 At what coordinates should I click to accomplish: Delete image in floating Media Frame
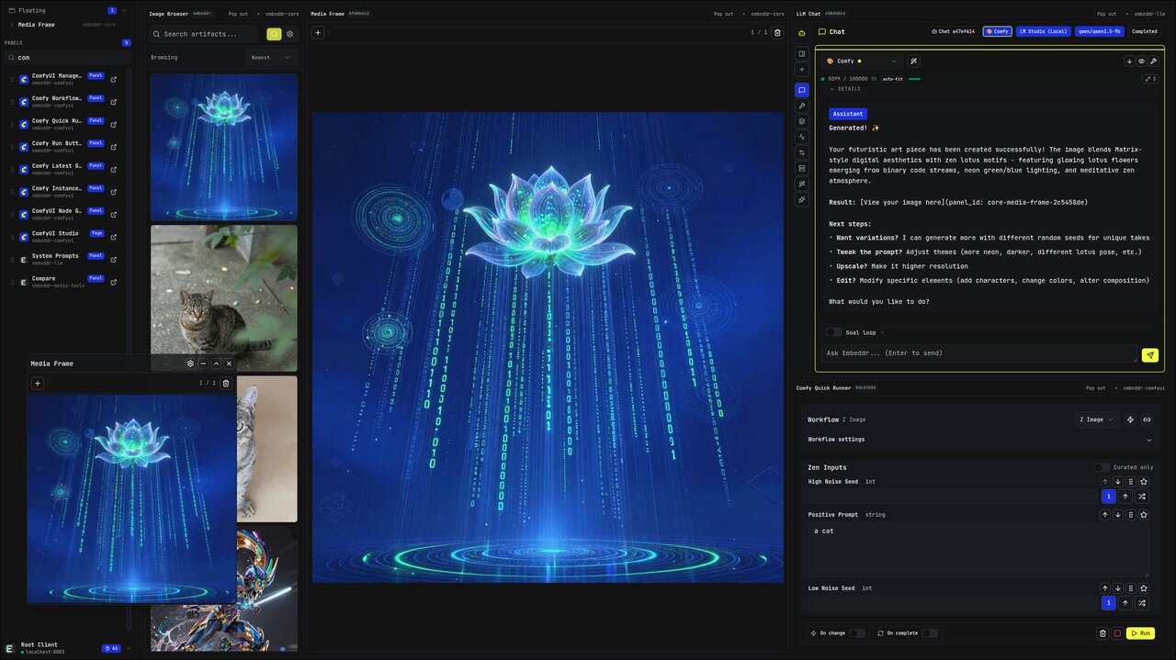(x=226, y=383)
